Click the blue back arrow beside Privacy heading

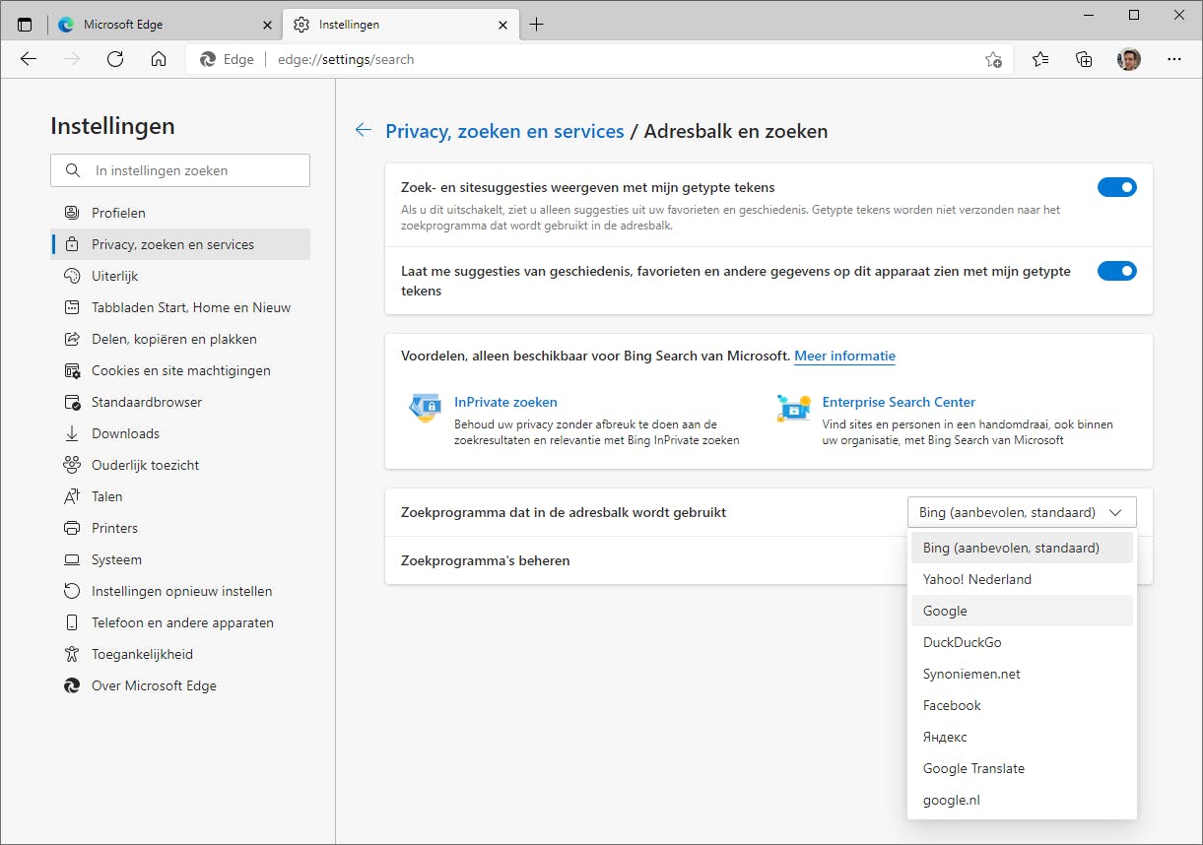(x=364, y=130)
